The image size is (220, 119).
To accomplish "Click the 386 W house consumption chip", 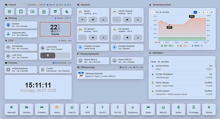I will [51, 5].
